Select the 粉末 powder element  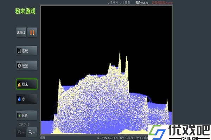(x=27, y=84)
